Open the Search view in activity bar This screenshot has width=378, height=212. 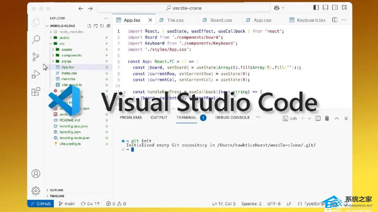point(36,40)
